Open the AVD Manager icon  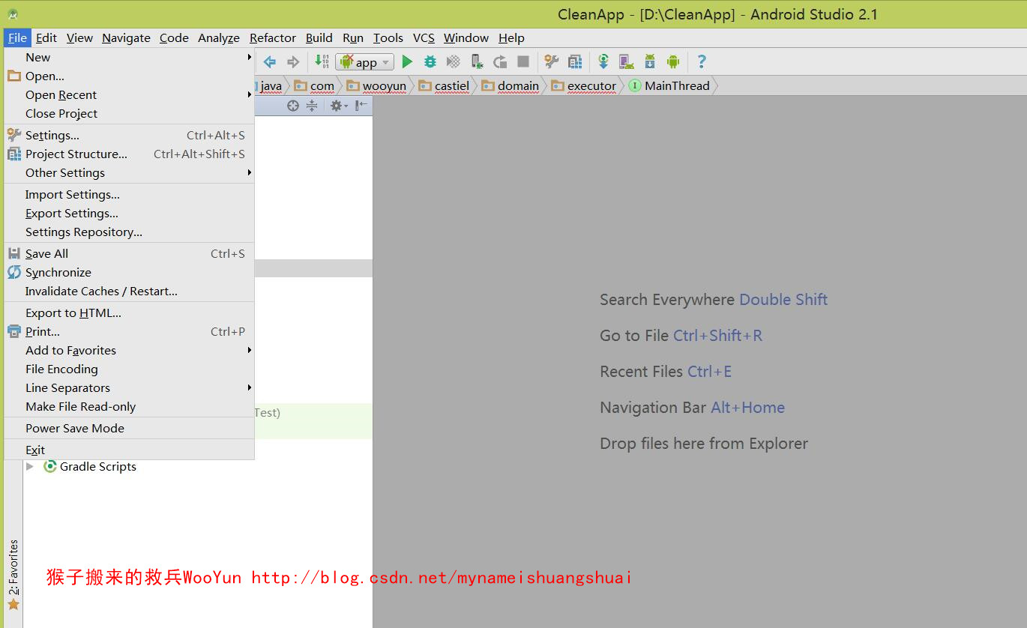coord(627,62)
